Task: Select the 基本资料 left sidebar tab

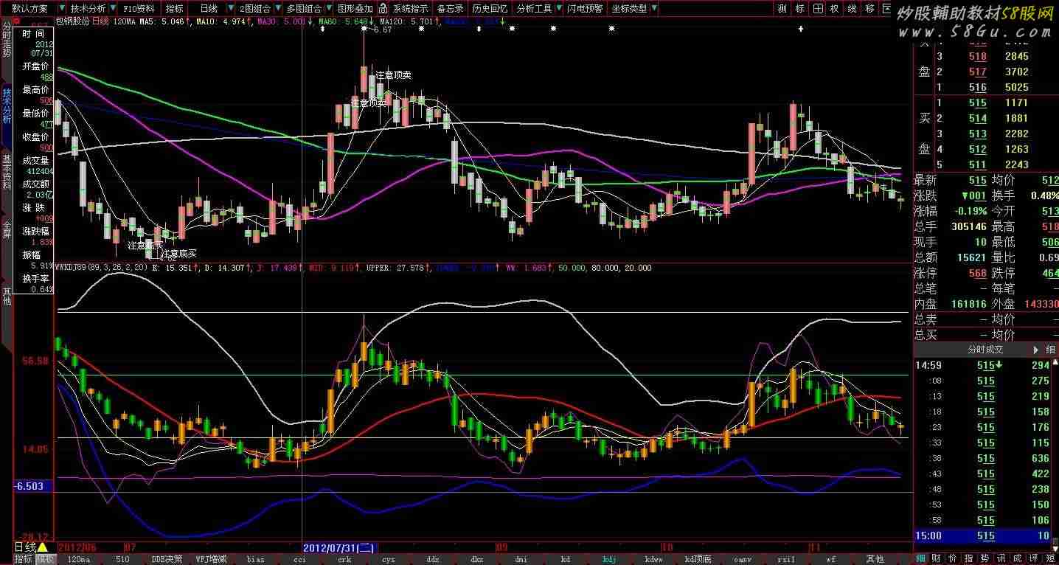Action: coord(7,171)
